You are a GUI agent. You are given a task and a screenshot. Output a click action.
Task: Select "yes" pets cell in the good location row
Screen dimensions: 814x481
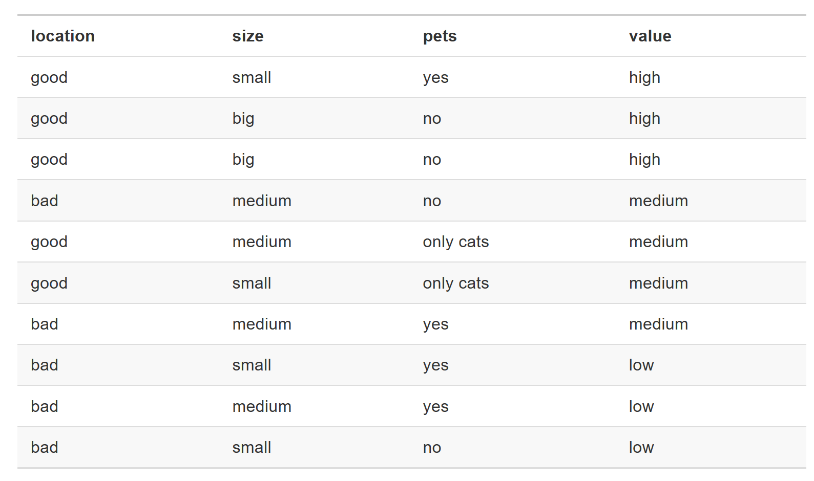435,78
